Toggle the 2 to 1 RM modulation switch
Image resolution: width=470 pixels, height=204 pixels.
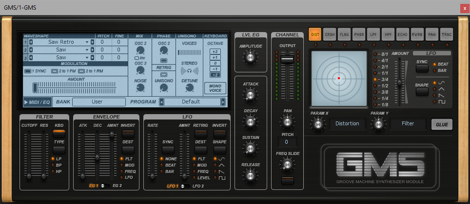[x=81, y=71]
